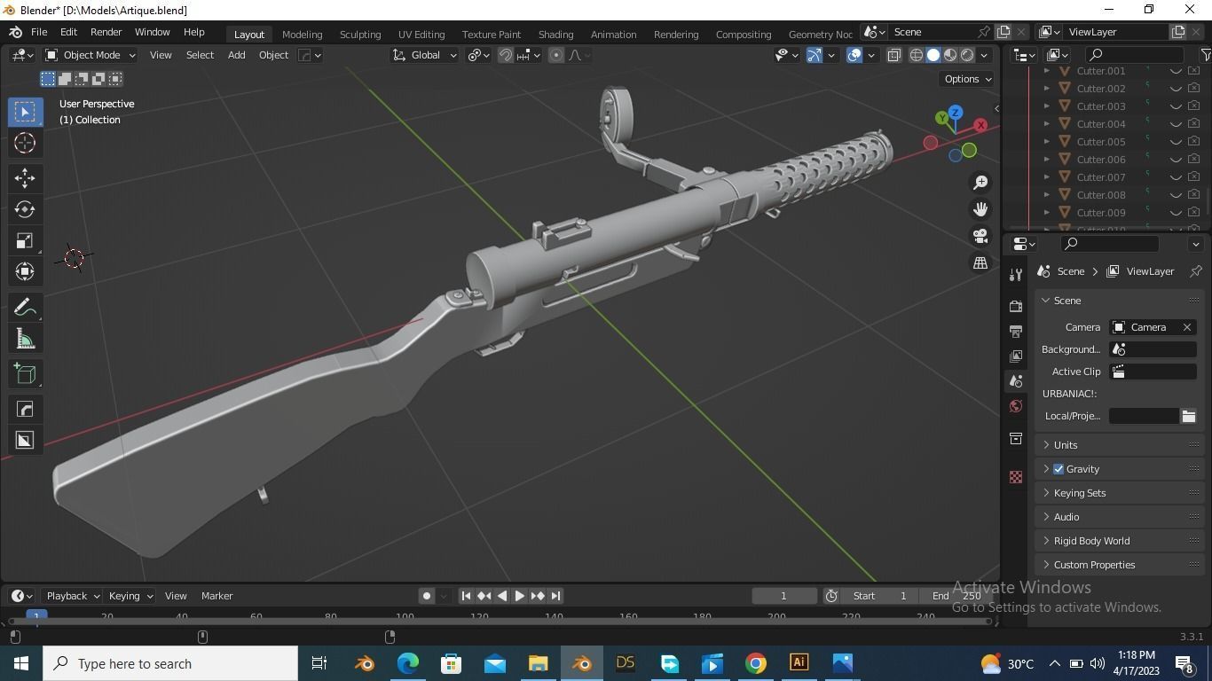Browse folder for Local/Project path
The height and width of the screenshot is (681, 1212).
[1189, 416]
